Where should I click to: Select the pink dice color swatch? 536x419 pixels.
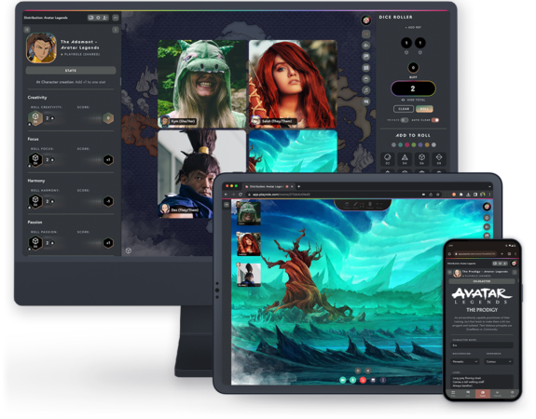point(406,145)
